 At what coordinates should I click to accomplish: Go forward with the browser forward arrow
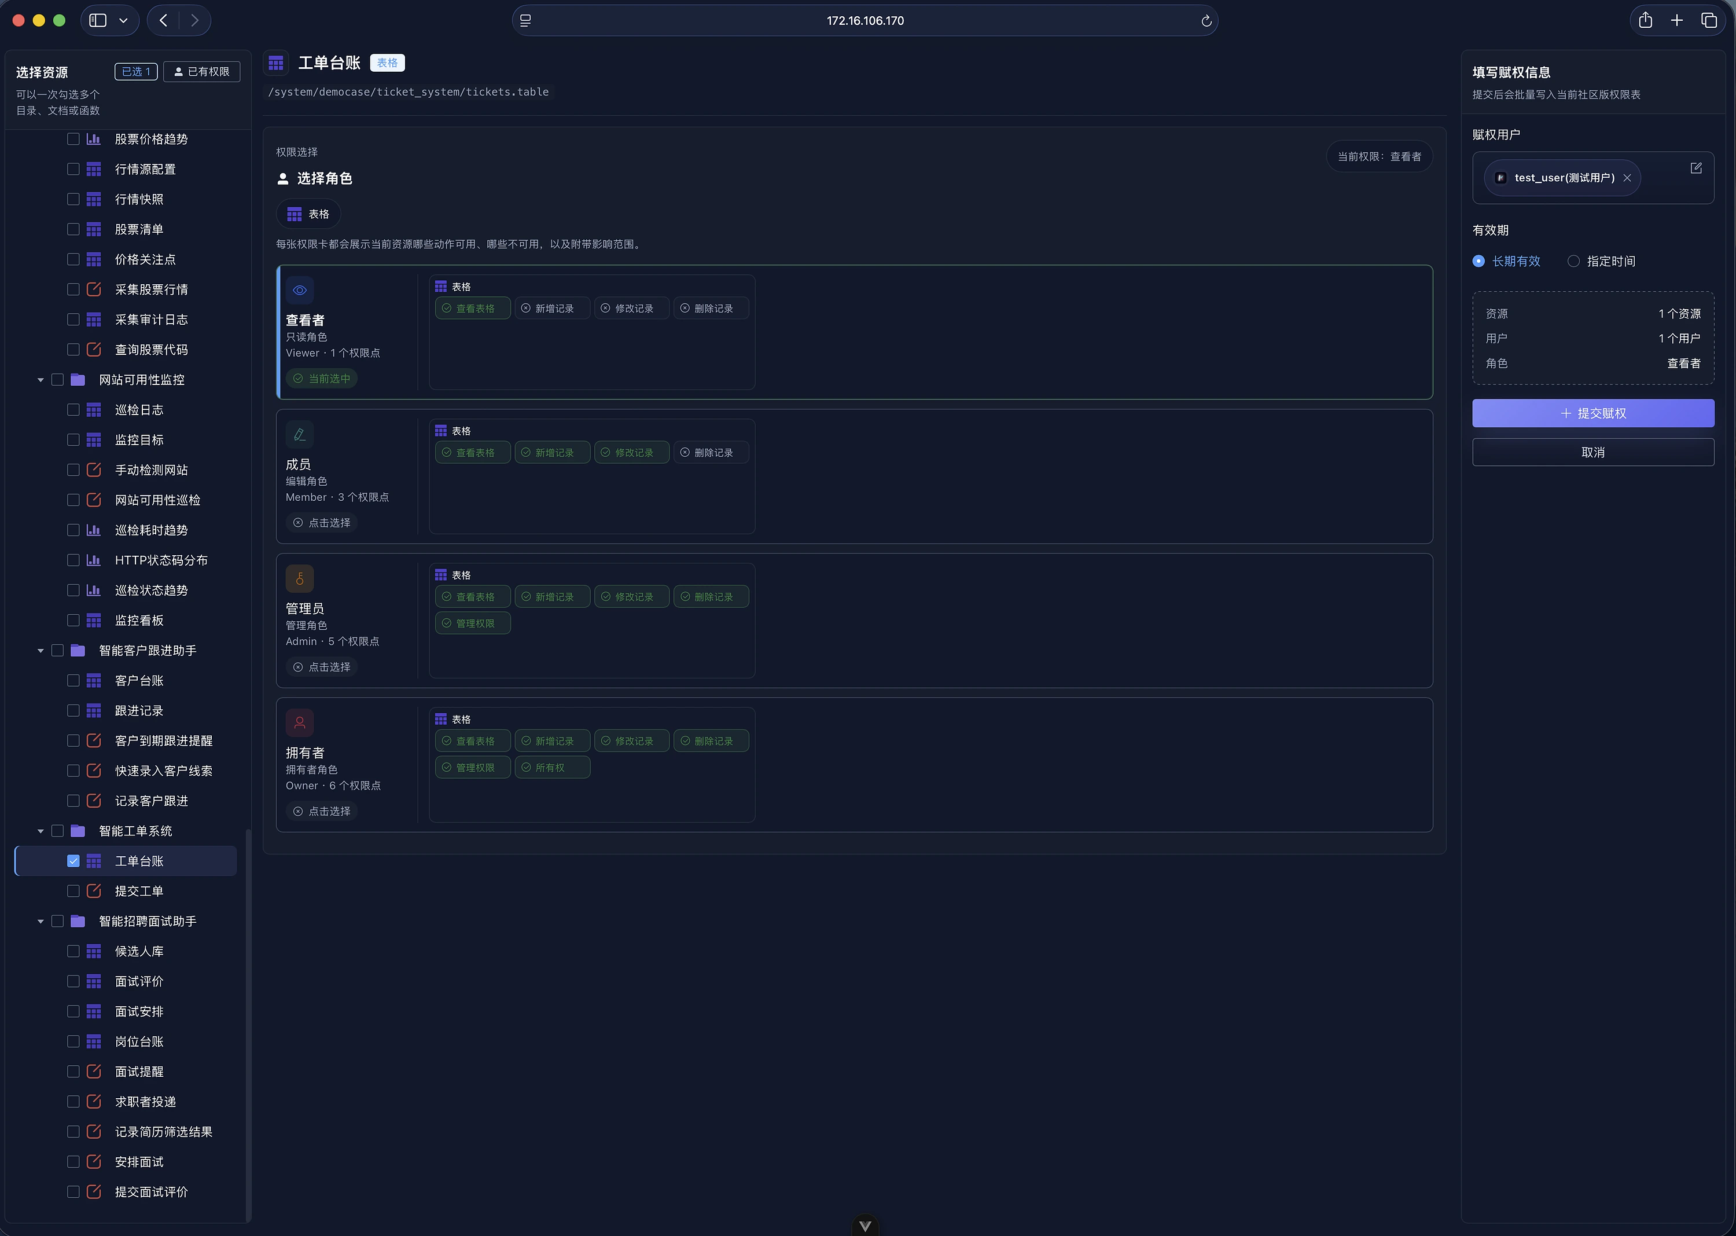pyautogui.click(x=195, y=20)
